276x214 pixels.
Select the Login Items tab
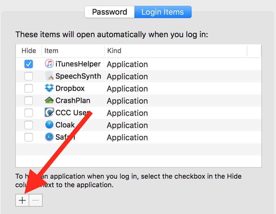point(163,12)
